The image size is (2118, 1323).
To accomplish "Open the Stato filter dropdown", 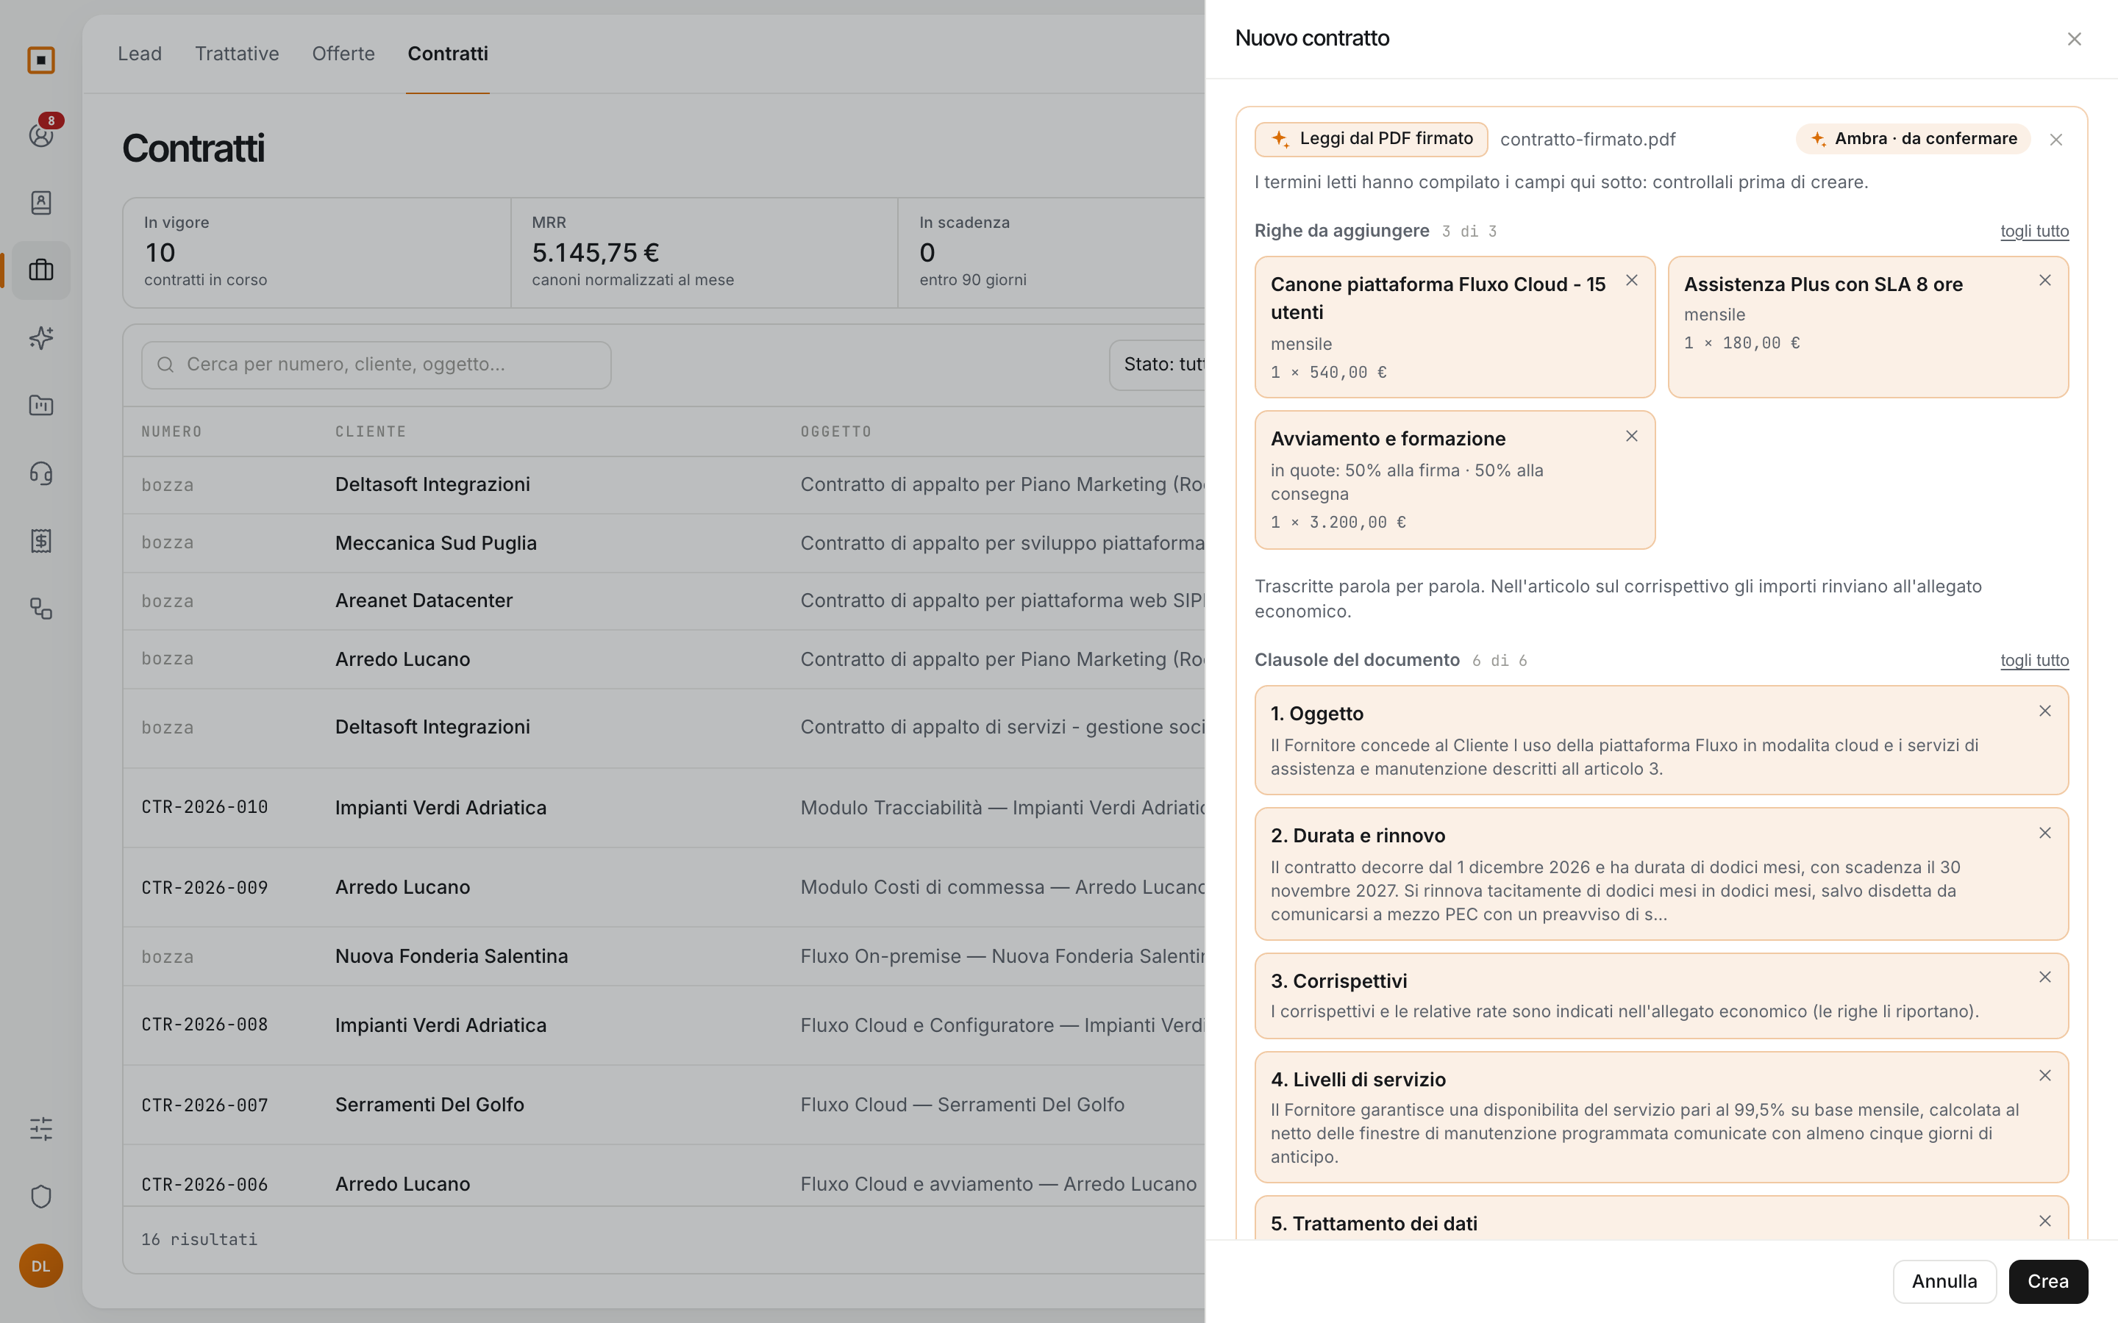I will [1158, 365].
